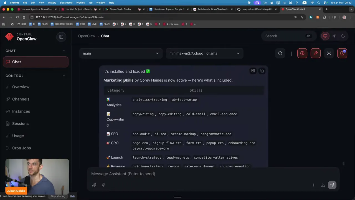
Task: Select the system monitor theme option
Action: point(325,36)
